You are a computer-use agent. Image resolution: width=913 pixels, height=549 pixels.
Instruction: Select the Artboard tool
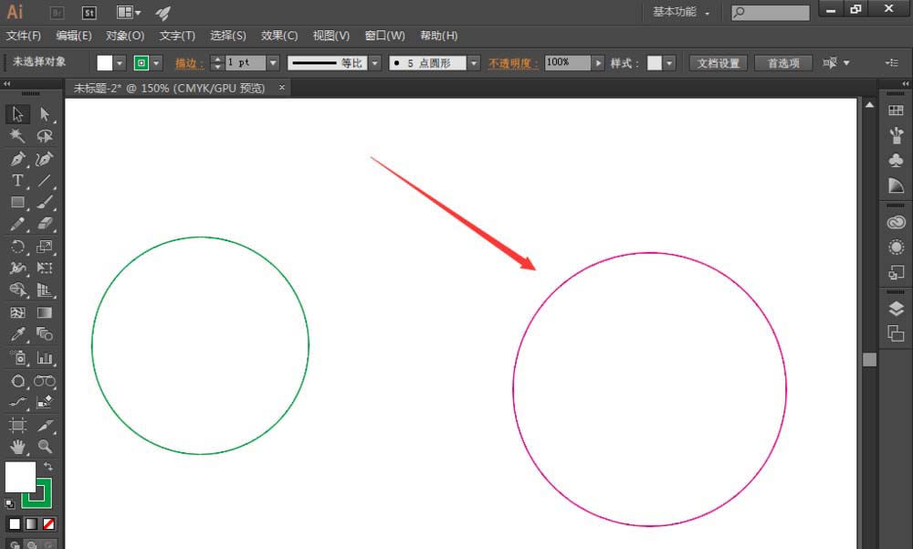click(x=17, y=425)
